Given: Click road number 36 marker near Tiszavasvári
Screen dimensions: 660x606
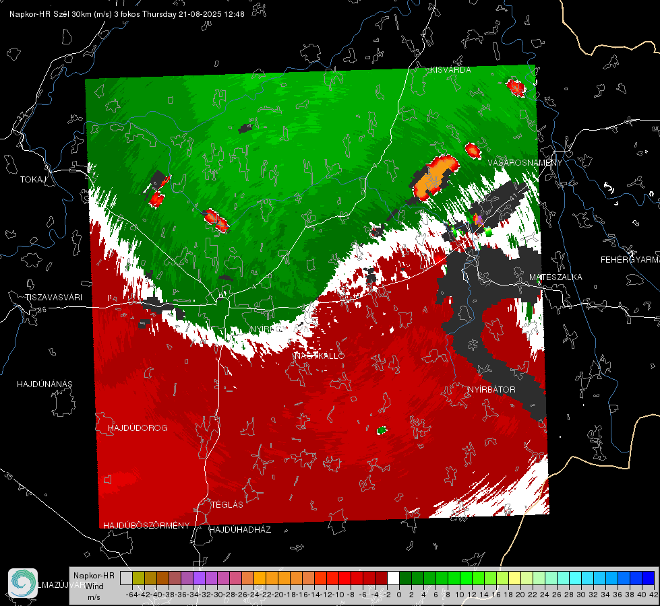Looking at the screenshot, I should click(42, 310).
